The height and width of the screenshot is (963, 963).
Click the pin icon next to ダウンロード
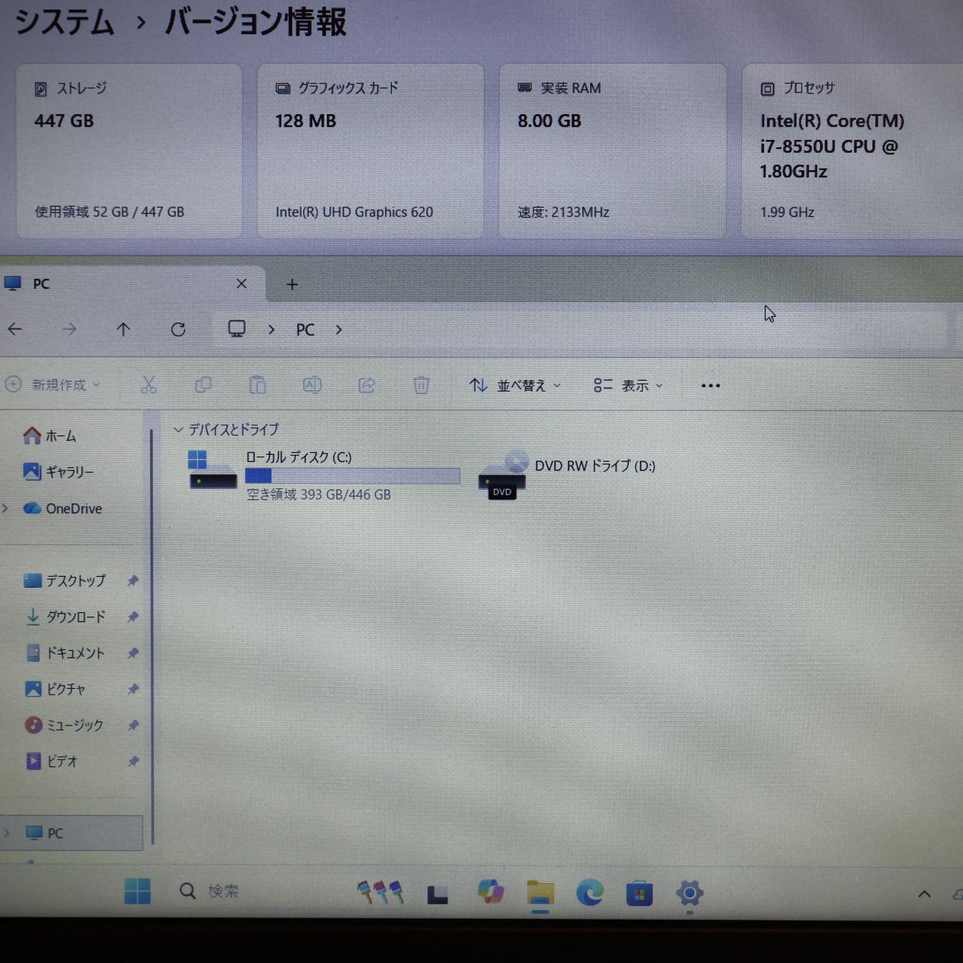[133, 617]
